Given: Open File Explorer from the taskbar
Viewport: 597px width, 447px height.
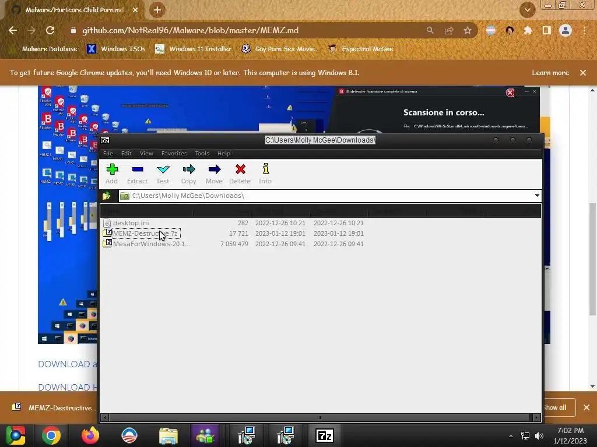Looking at the screenshot, I should tap(168, 435).
